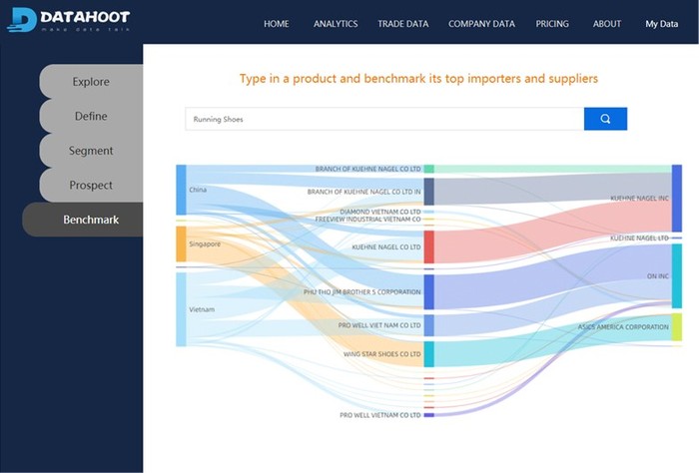Click the magnifier search button
The image size is (699, 473).
click(x=605, y=119)
